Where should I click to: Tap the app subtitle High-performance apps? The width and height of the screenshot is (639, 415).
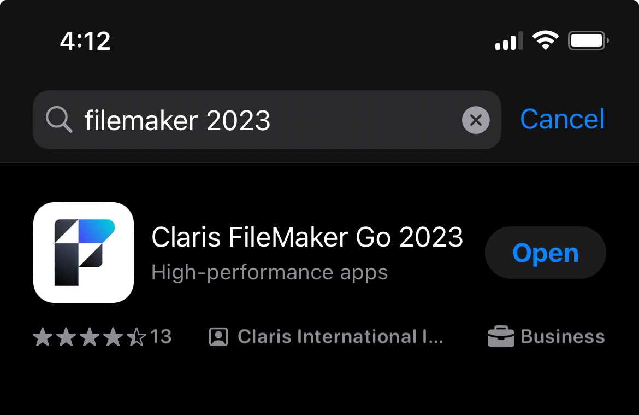pyautogui.click(x=269, y=272)
